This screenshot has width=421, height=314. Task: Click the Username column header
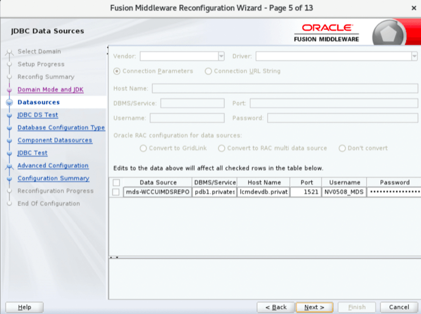(x=345, y=183)
